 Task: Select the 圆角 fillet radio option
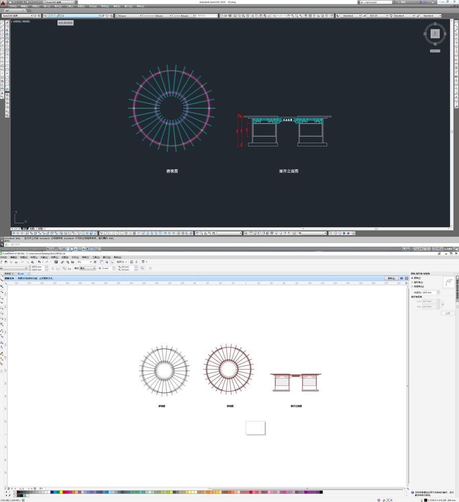pos(412,278)
